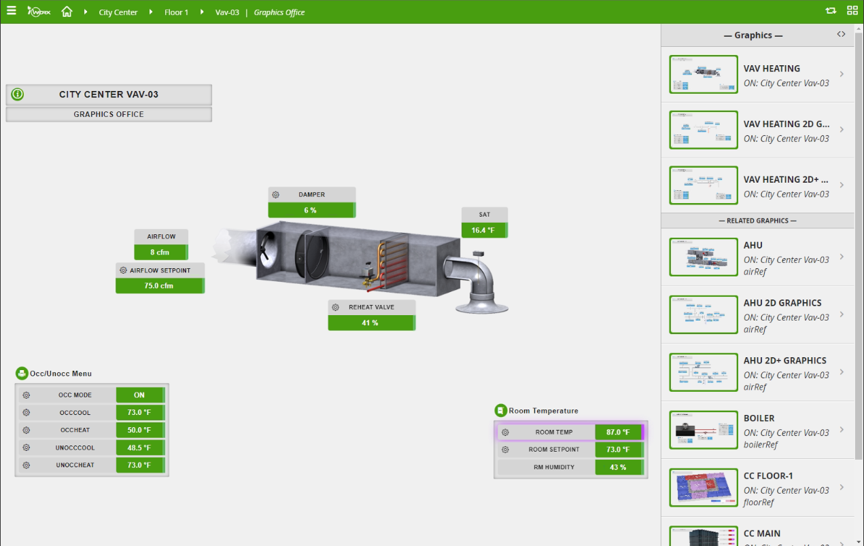864x546 pixels.
Task: Click the DAMPER 6 % value bar
Action: tap(312, 211)
